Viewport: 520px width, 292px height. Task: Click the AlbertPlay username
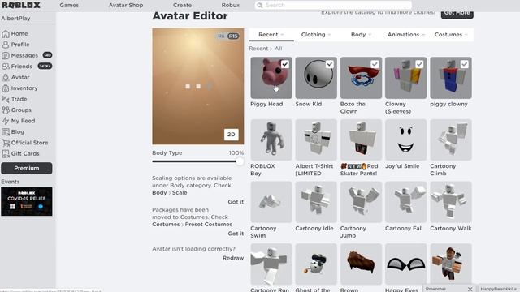coord(15,19)
